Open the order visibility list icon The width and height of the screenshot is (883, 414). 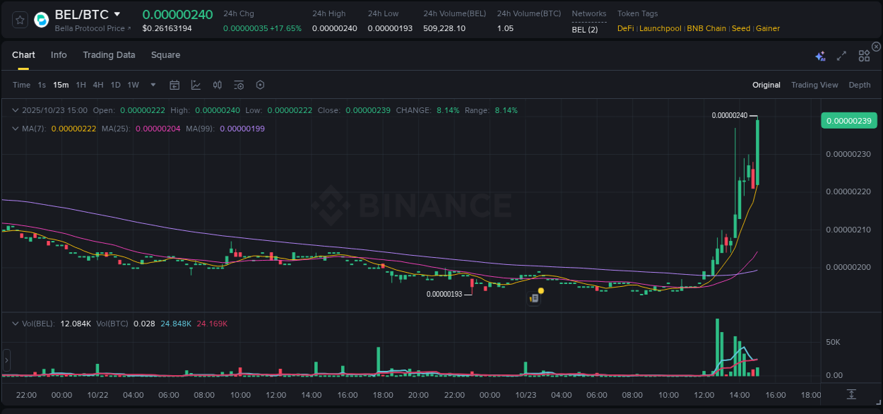click(x=238, y=85)
